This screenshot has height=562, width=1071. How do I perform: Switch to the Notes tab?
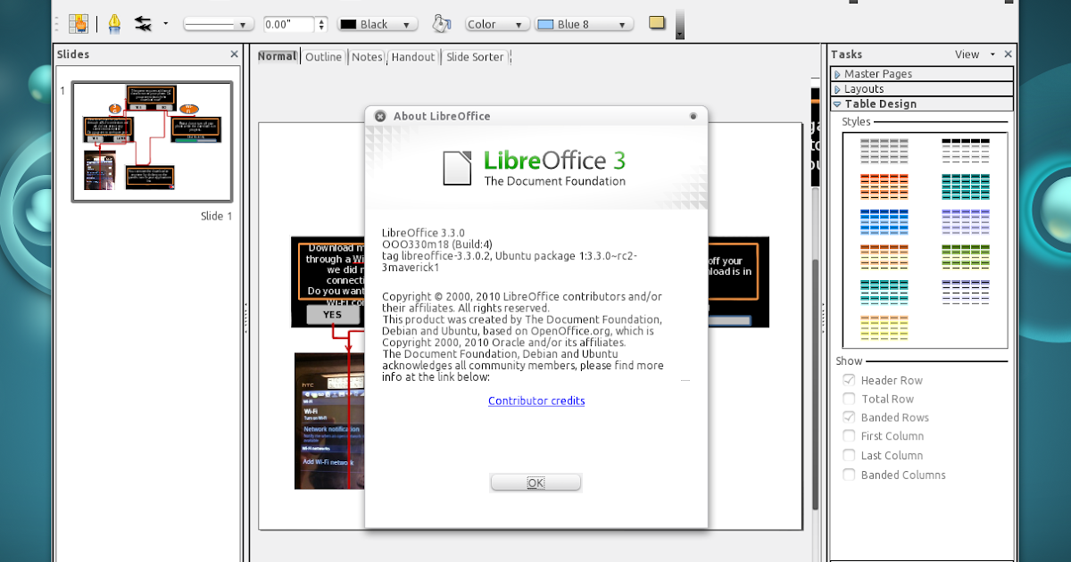point(367,56)
